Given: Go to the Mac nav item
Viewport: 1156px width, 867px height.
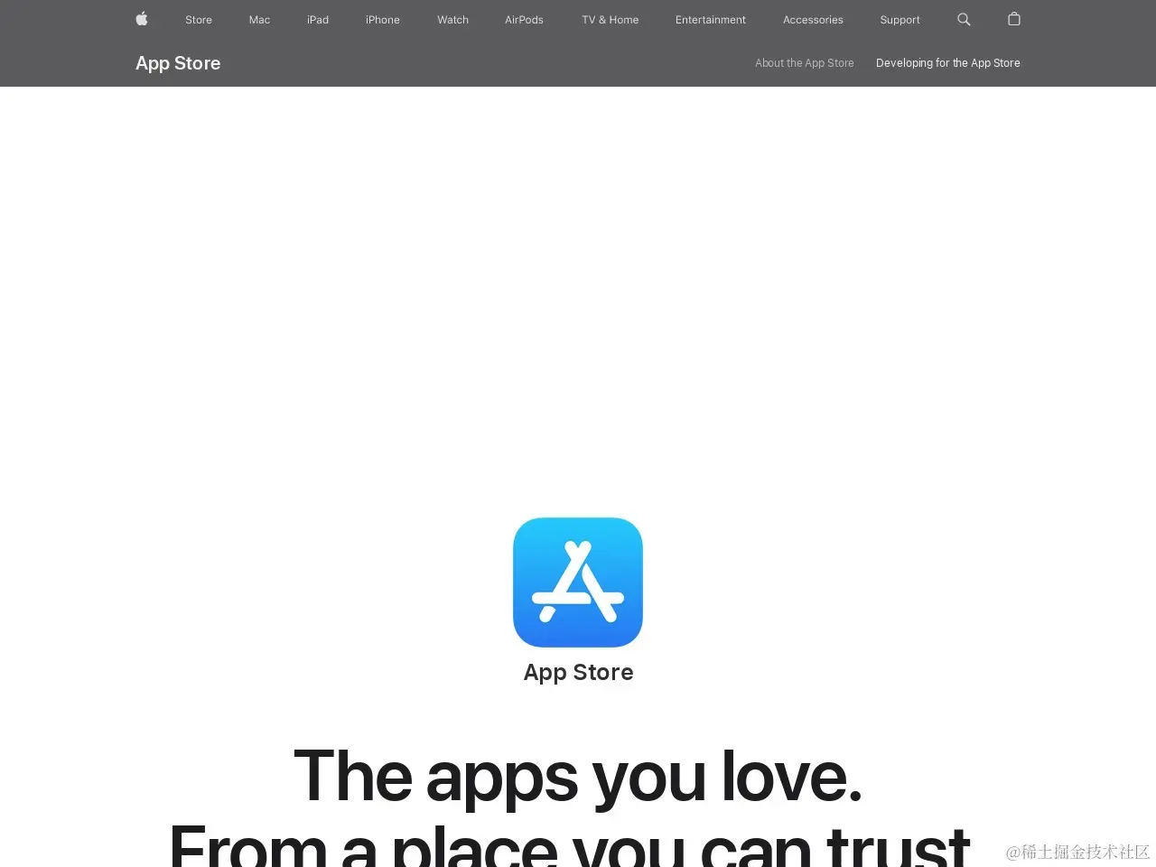Looking at the screenshot, I should pos(259,20).
